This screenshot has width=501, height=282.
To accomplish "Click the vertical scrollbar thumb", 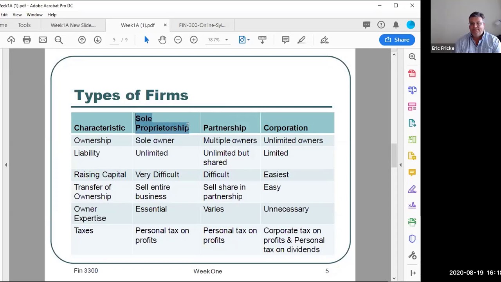I will point(394,155).
